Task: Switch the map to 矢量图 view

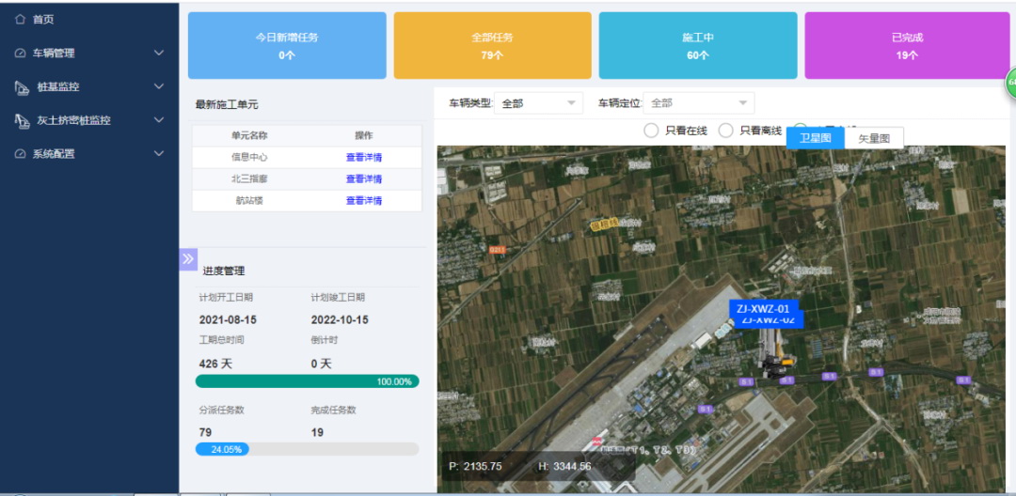Action: click(x=874, y=138)
